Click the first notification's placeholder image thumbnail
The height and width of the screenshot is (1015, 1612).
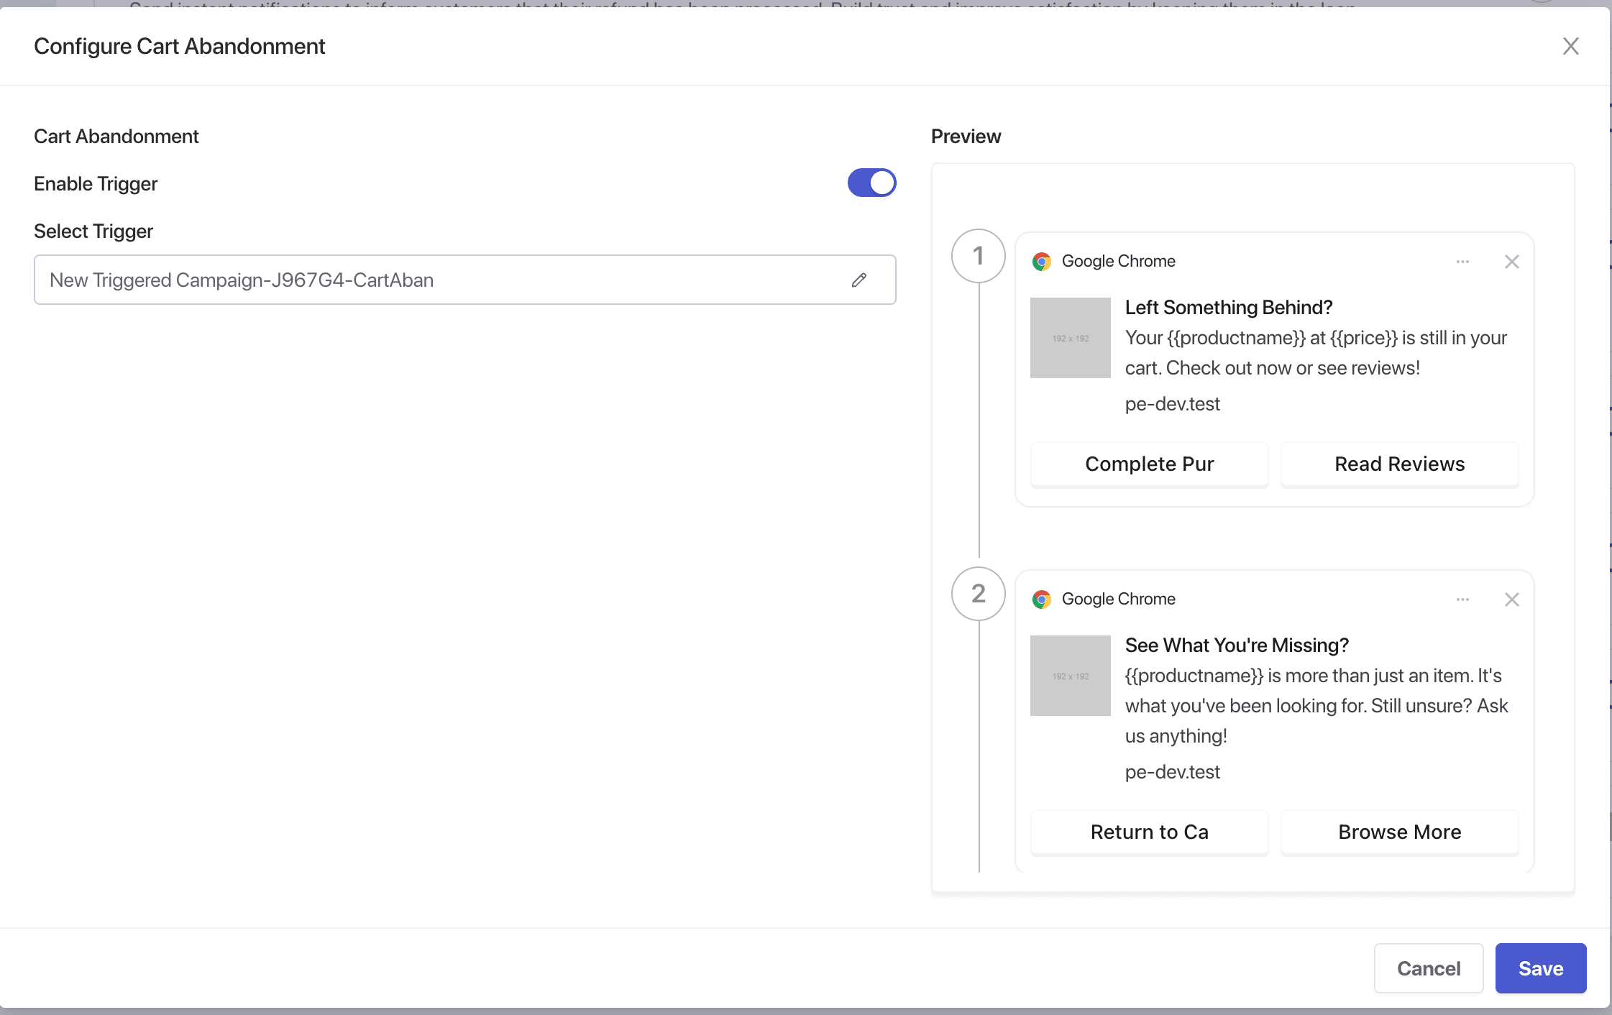[1070, 338]
